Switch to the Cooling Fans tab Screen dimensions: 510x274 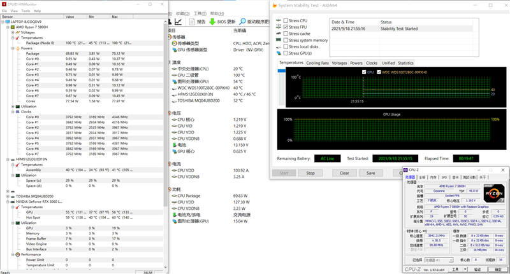tap(317, 63)
